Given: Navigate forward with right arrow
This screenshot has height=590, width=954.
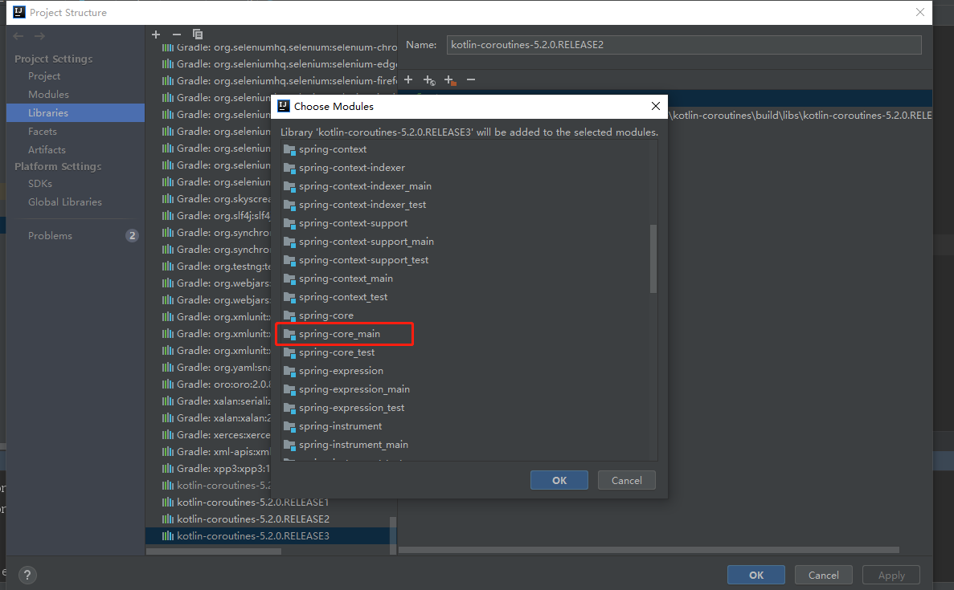Looking at the screenshot, I should pos(39,36).
